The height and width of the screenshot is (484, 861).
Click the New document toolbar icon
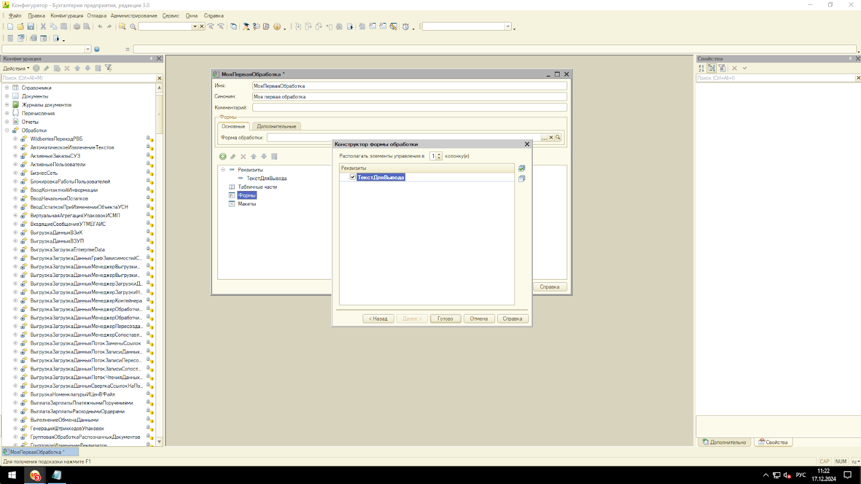pyautogui.click(x=10, y=26)
